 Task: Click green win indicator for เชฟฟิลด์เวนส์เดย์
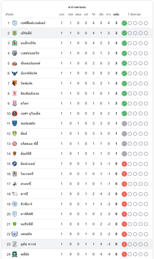tap(124, 23)
